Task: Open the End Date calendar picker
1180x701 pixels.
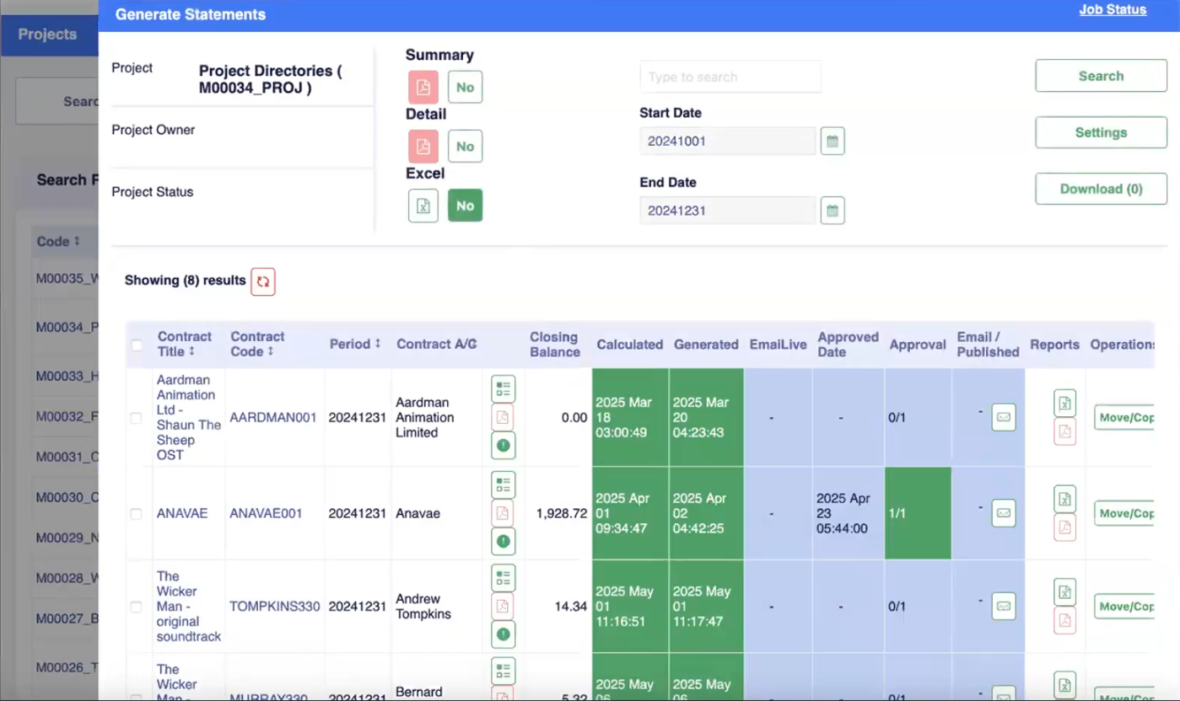Action: 832,211
